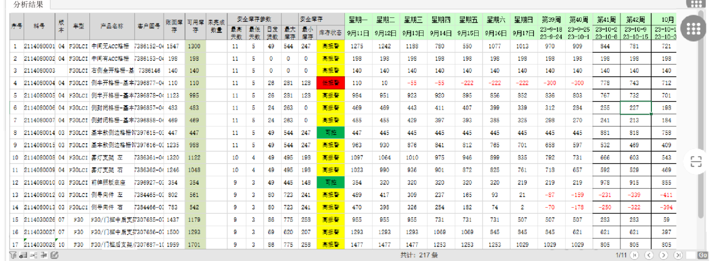Screen dimensions: 720x261
Task: Click the scan-frame icon on right edge
Action: 696,162
